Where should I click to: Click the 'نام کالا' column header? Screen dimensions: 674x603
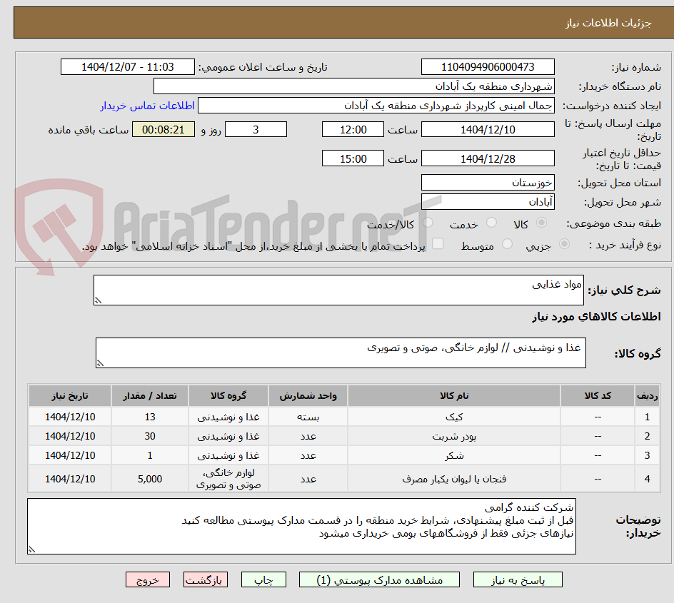(x=454, y=395)
